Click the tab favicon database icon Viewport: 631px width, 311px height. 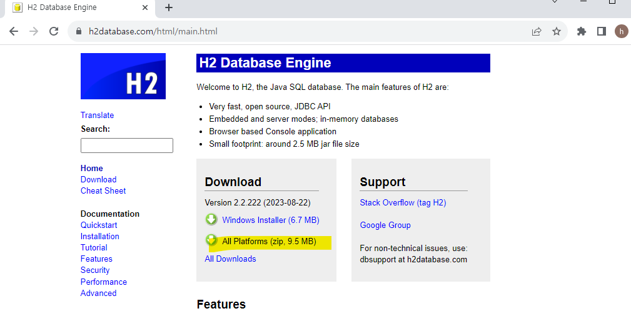tap(18, 7)
